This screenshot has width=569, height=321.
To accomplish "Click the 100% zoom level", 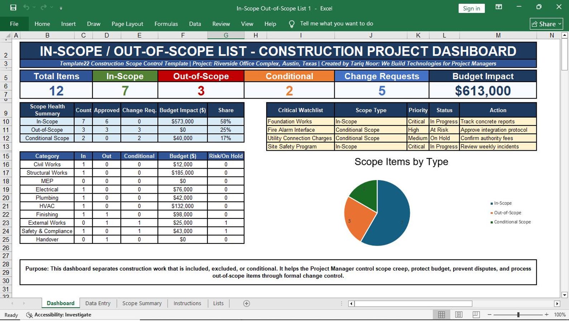I will 560,315.
